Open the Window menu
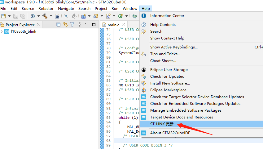Screen dimensions: 263x149 [130, 9]
